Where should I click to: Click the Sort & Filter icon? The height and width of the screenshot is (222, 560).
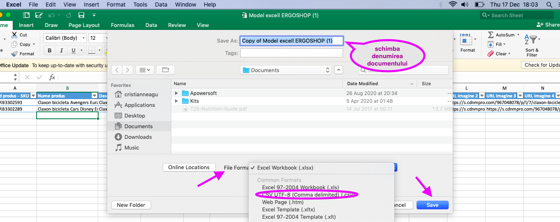click(531, 39)
